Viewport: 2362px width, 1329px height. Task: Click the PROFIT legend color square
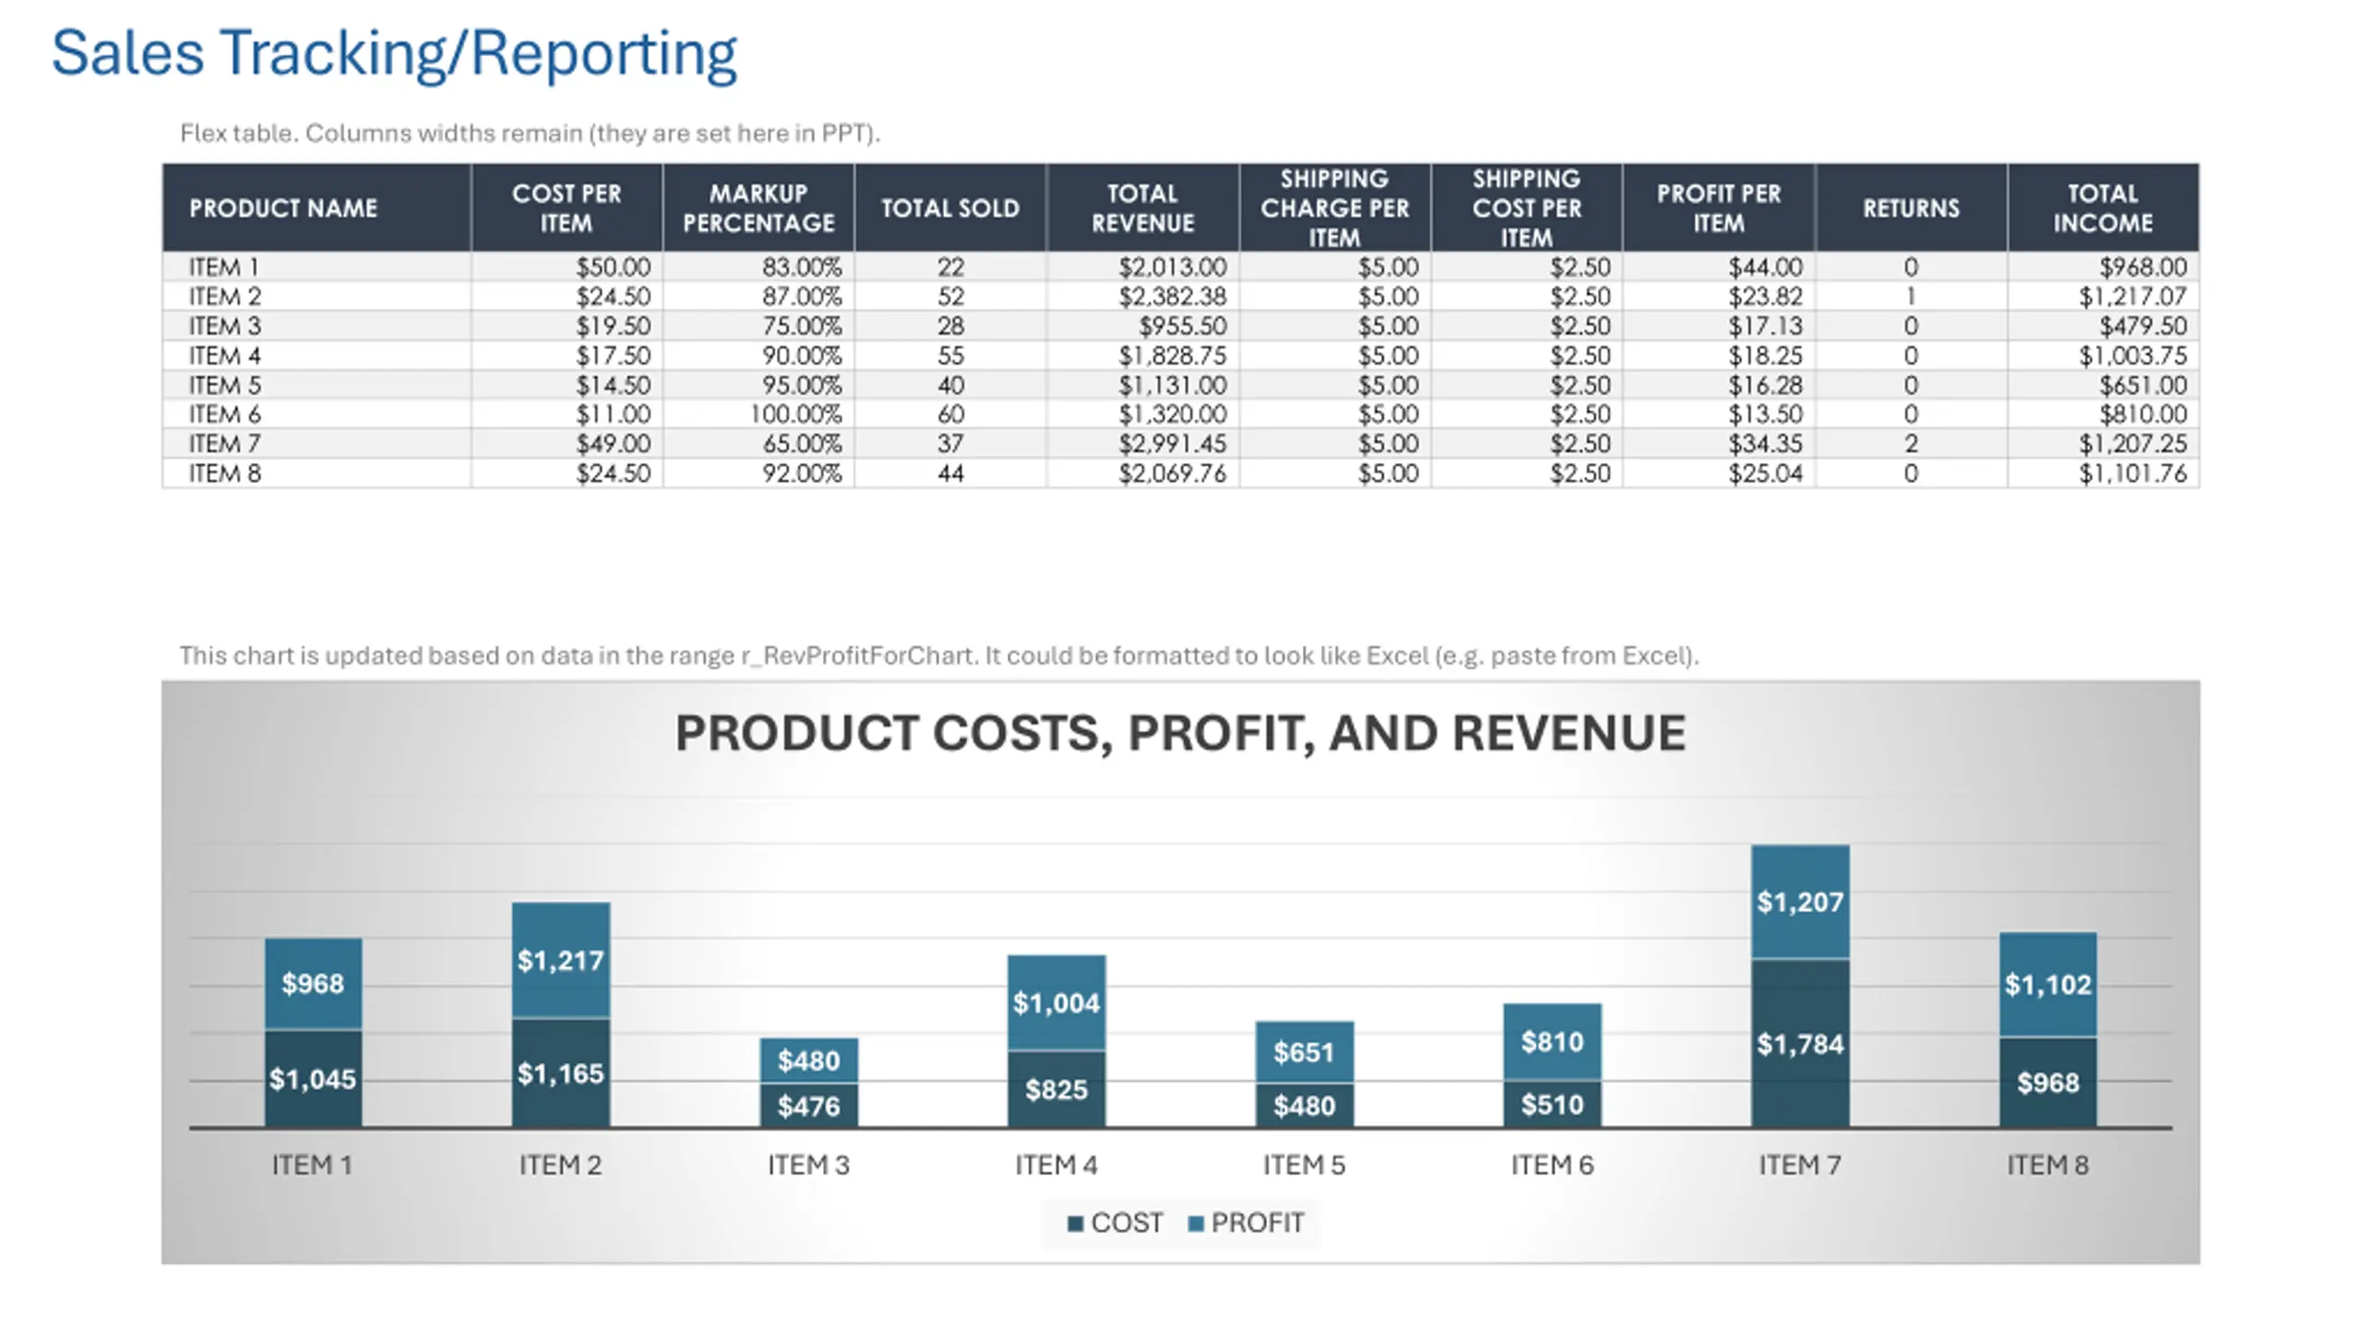tap(1196, 1224)
